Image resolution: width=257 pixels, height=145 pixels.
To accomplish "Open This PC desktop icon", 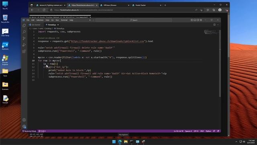I will pos(5,5).
